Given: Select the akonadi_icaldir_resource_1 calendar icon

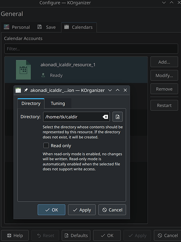Looking at the screenshot, I should click(23, 70).
